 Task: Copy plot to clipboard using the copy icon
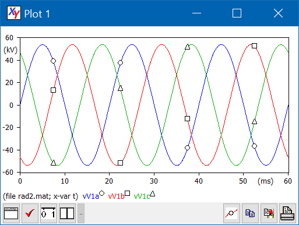pos(250,213)
